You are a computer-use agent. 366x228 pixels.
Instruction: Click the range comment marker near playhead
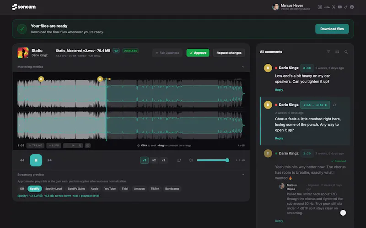coord(100,79)
